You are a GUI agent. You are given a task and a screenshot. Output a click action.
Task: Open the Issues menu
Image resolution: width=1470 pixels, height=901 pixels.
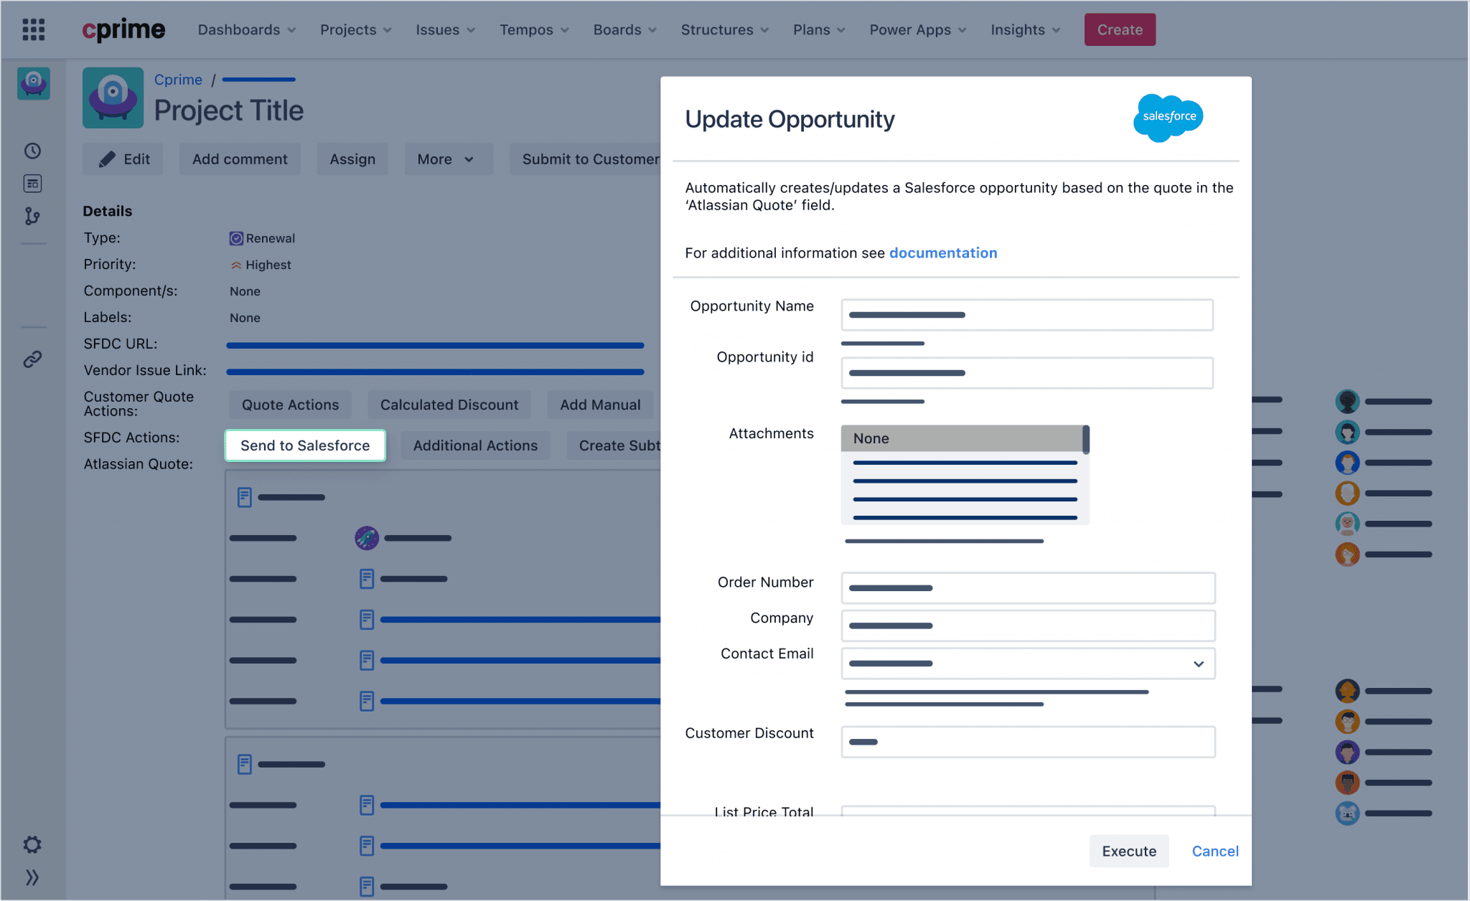click(x=446, y=29)
